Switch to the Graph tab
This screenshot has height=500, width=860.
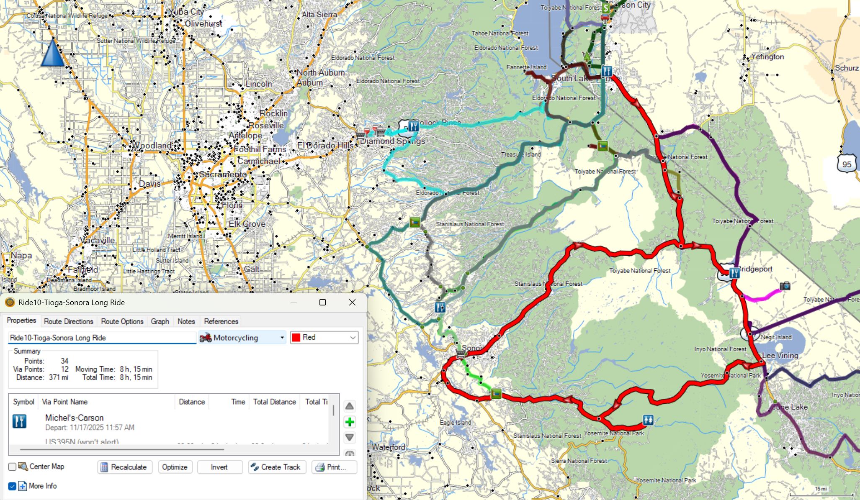click(160, 321)
